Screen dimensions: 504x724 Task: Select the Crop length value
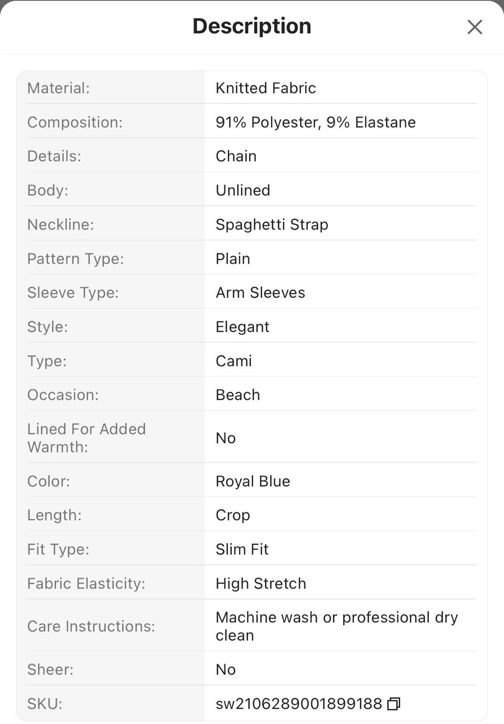233,515
